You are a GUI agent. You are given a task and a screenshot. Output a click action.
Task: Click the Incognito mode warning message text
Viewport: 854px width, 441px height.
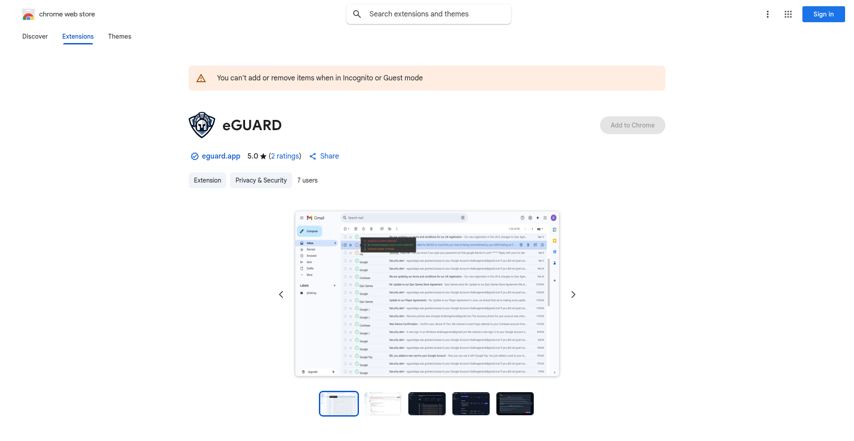coord(320,78)
